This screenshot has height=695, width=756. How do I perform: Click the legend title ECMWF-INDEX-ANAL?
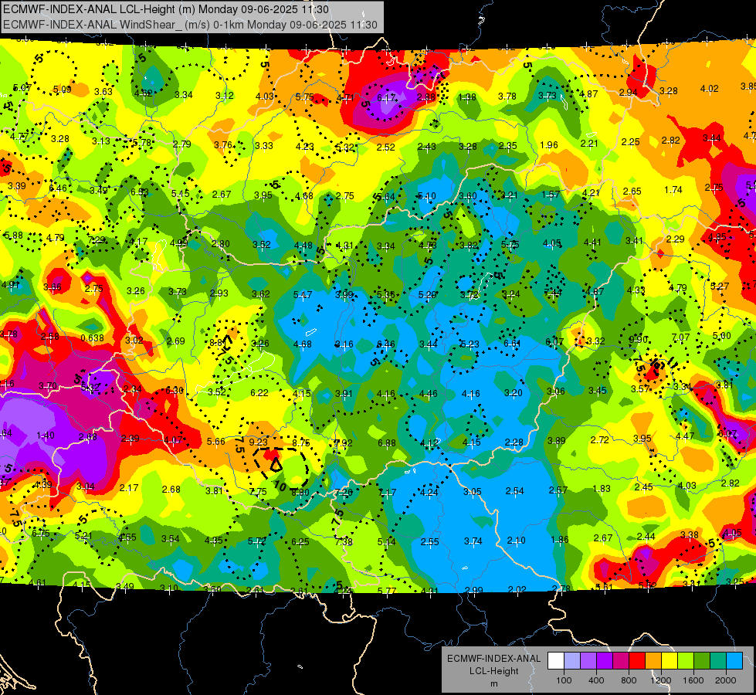pyautogui.click(x=493, y=659)
